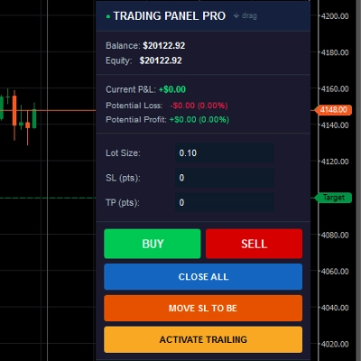
Task: Click the SL (pts) label
Action: [x=123, y=178]
